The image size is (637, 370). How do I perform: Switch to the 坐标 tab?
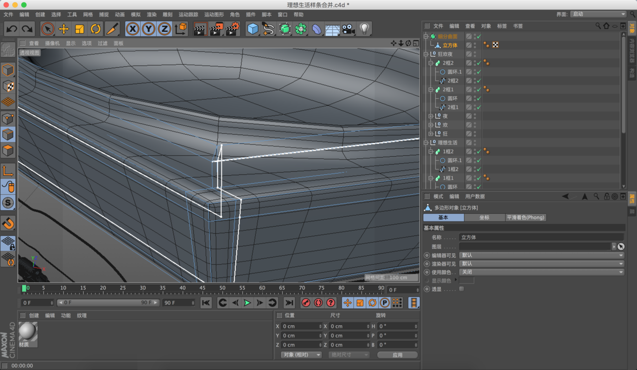pos(484,217)
